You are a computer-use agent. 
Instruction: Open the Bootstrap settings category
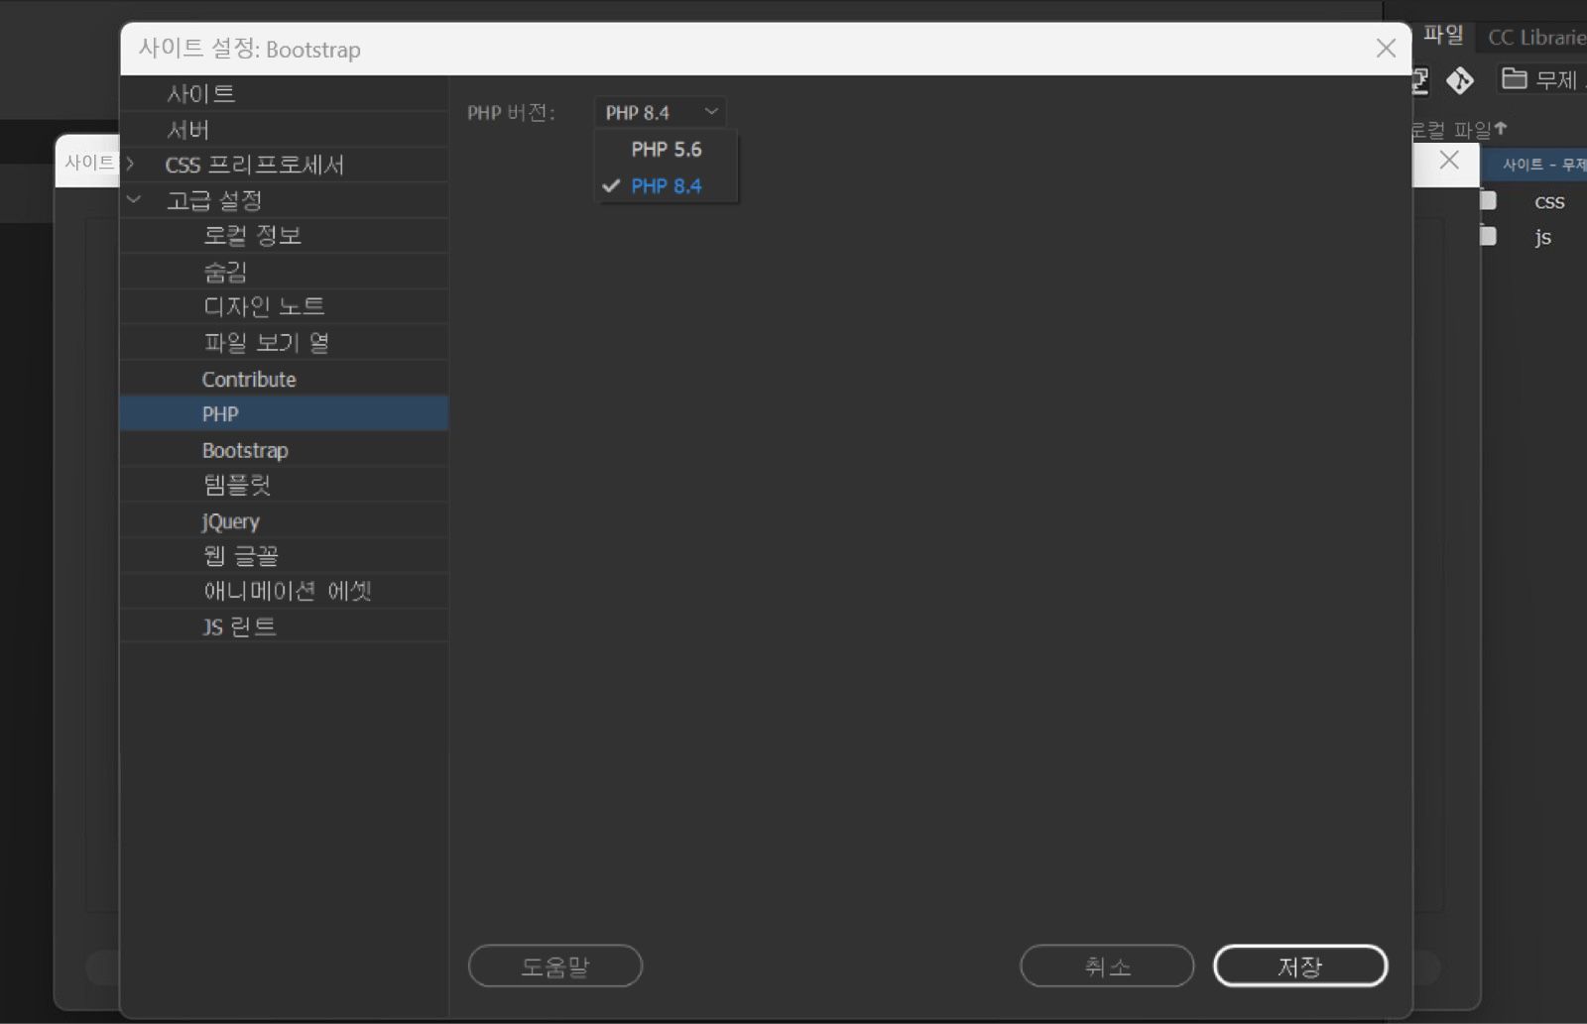(x=244, y=449)
